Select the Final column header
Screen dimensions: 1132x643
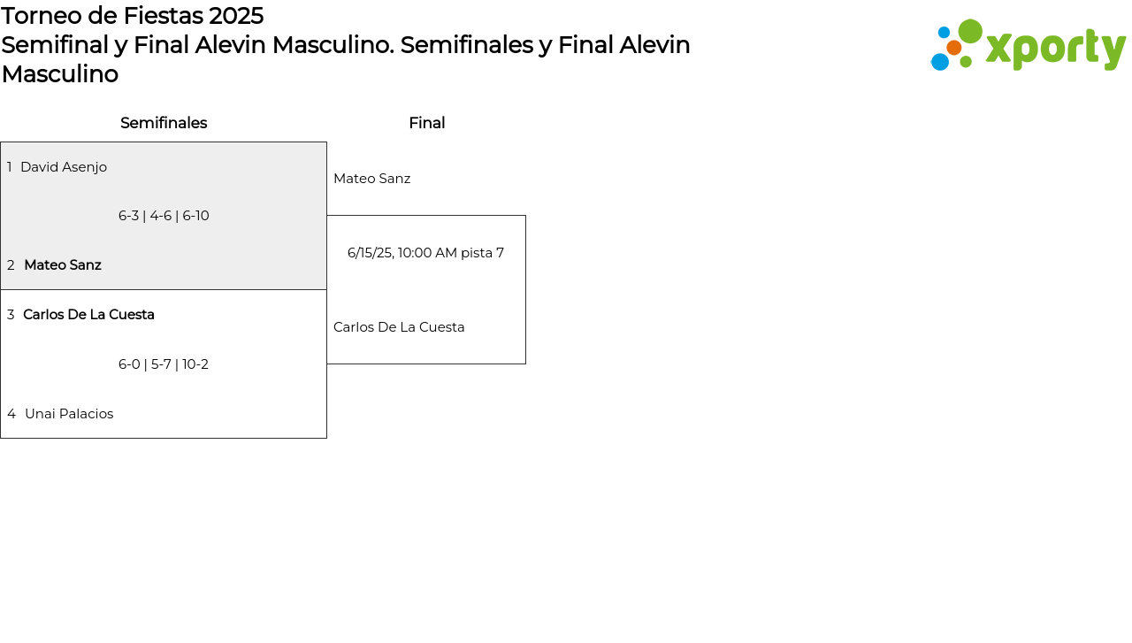[426, 123]
